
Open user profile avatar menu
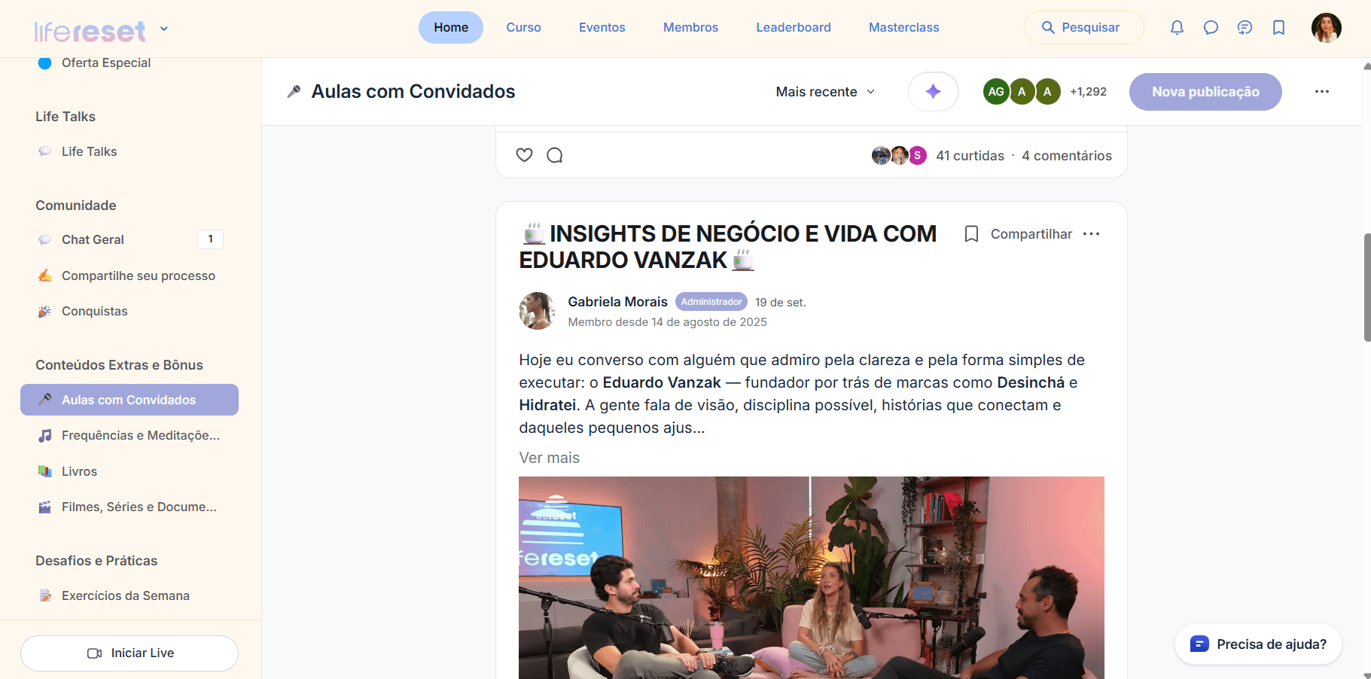pyautogui.click(x=1326, y=28)
